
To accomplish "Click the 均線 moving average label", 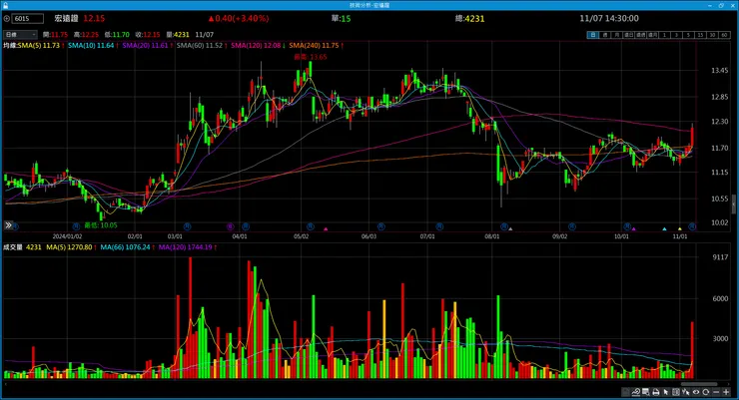I will pyautogui.click(x=10, y=46).
